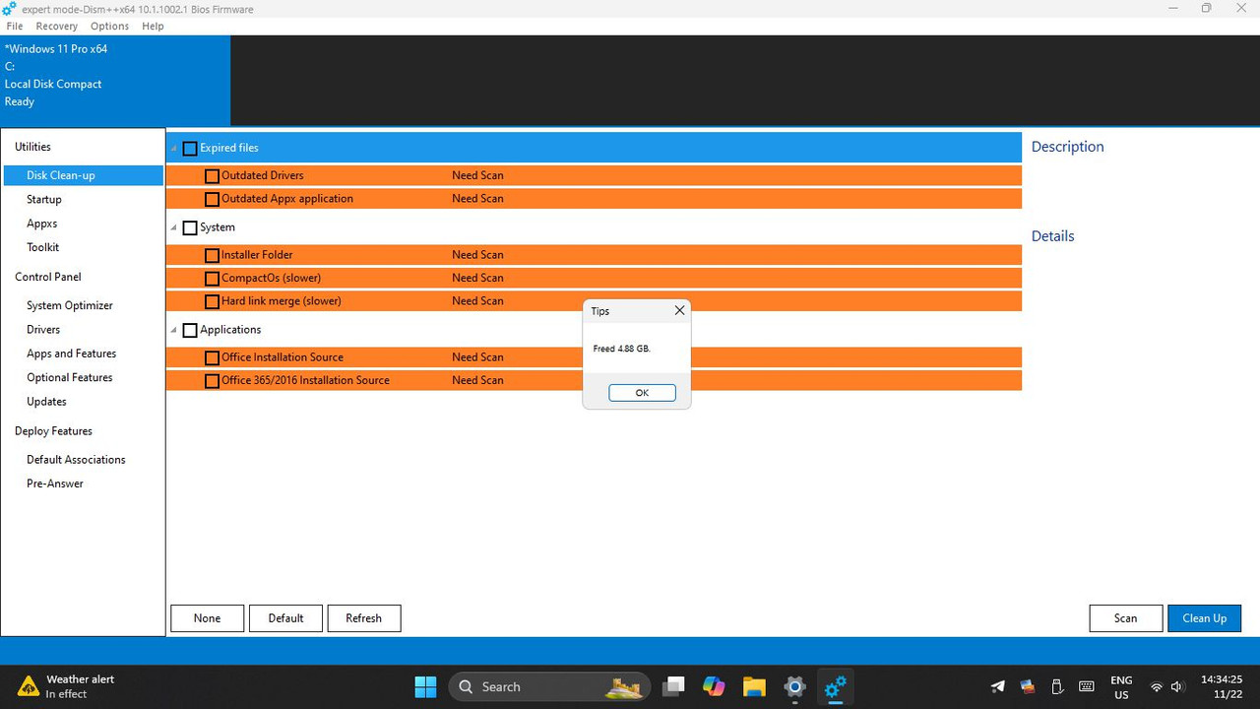Image resolution: width=1260 pixels, height=709 pixels.
Task: Click Refresh to reload cleanup items
Action: pos(364,617)
